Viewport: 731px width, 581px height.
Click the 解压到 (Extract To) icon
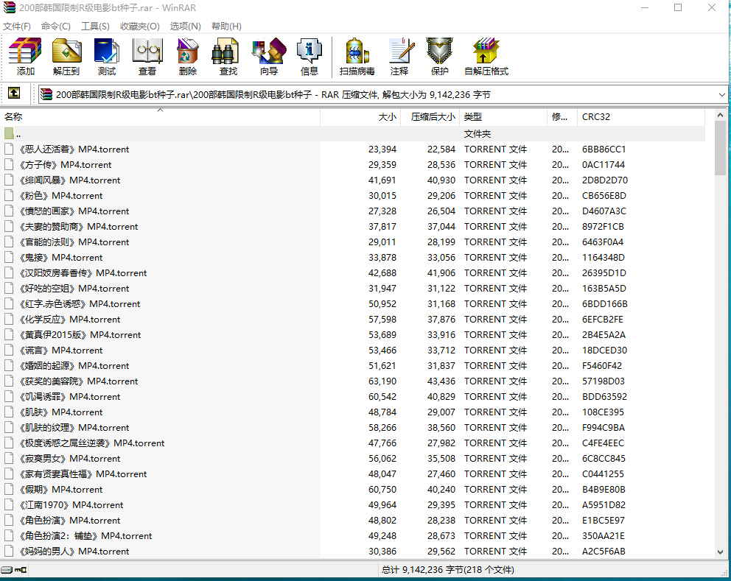coord(66,57)
